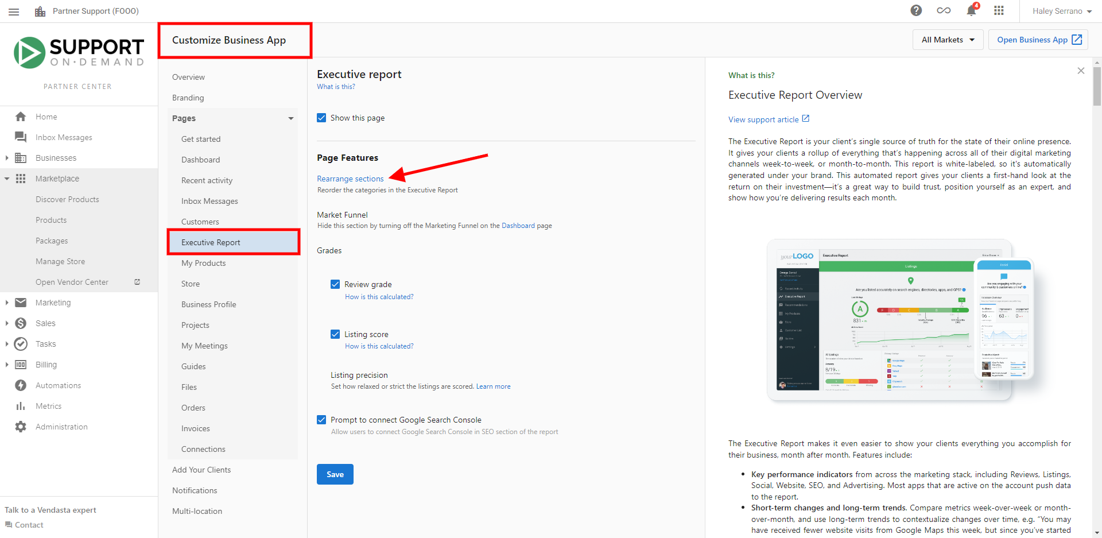Toggle the Review grade checkbox
Viewport: 1102px width, 538px height.
click(x=335, y=284)
